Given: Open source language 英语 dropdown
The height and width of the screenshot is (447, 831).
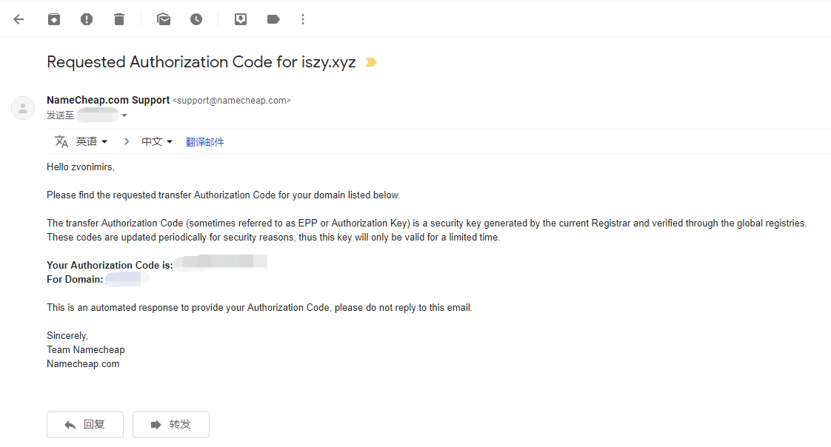Looking at the screenshot, I should coord(92,141).
